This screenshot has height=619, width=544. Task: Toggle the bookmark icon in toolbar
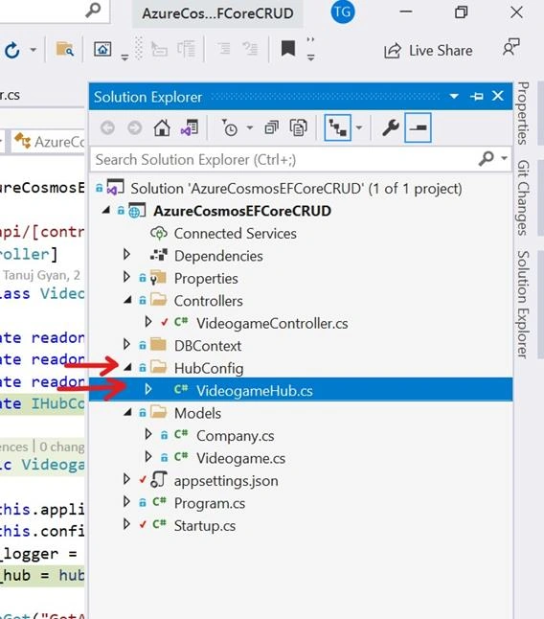click(x=288, y=49)
